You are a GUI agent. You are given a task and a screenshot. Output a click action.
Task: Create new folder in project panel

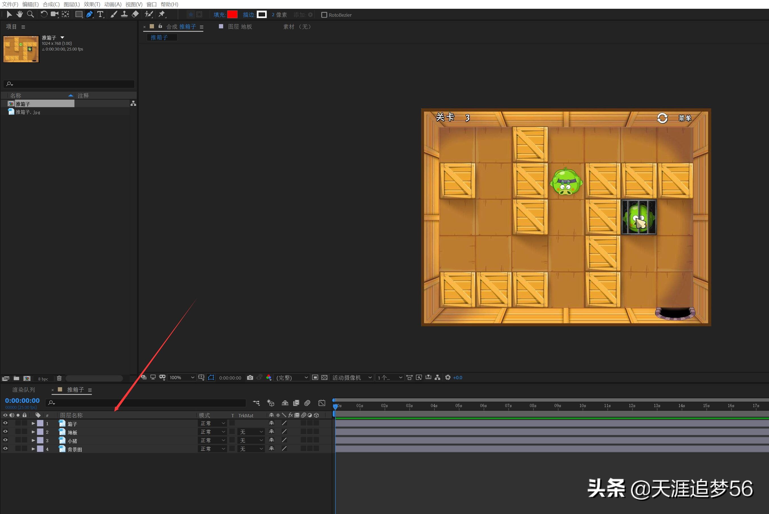coord(16,378)
